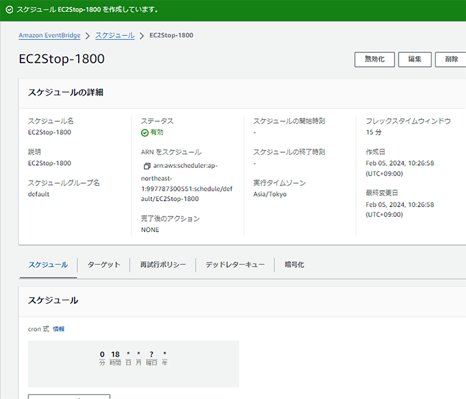Select the スケジュール tab

48,265
